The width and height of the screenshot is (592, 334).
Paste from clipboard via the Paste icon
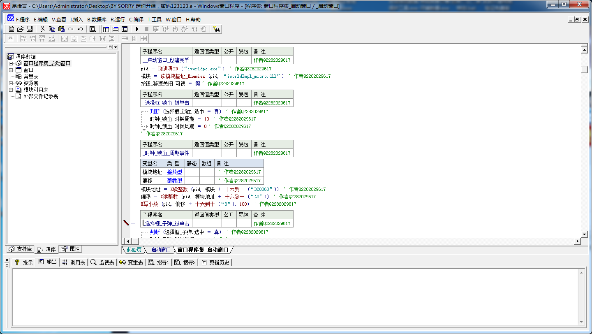click(x=61, y=29)
